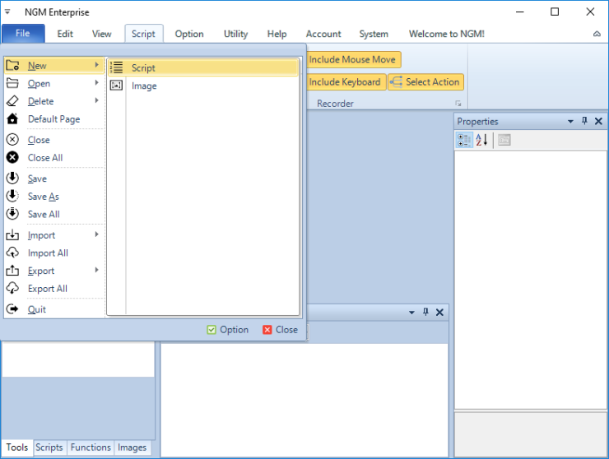
Task: Open the Properties panel dropdown arrow
Action: point(570,122)
